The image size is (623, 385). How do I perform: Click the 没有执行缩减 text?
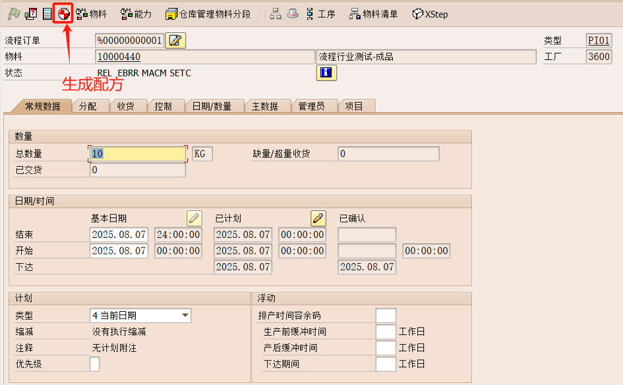tap(119, 332)
